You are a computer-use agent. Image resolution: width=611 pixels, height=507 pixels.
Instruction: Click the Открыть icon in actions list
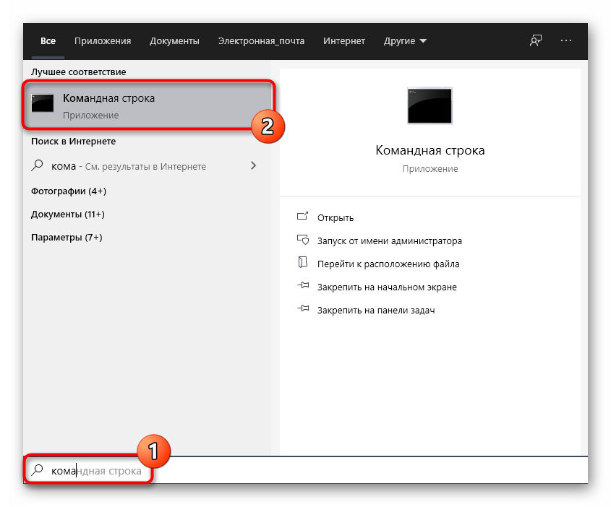[303, 217]
